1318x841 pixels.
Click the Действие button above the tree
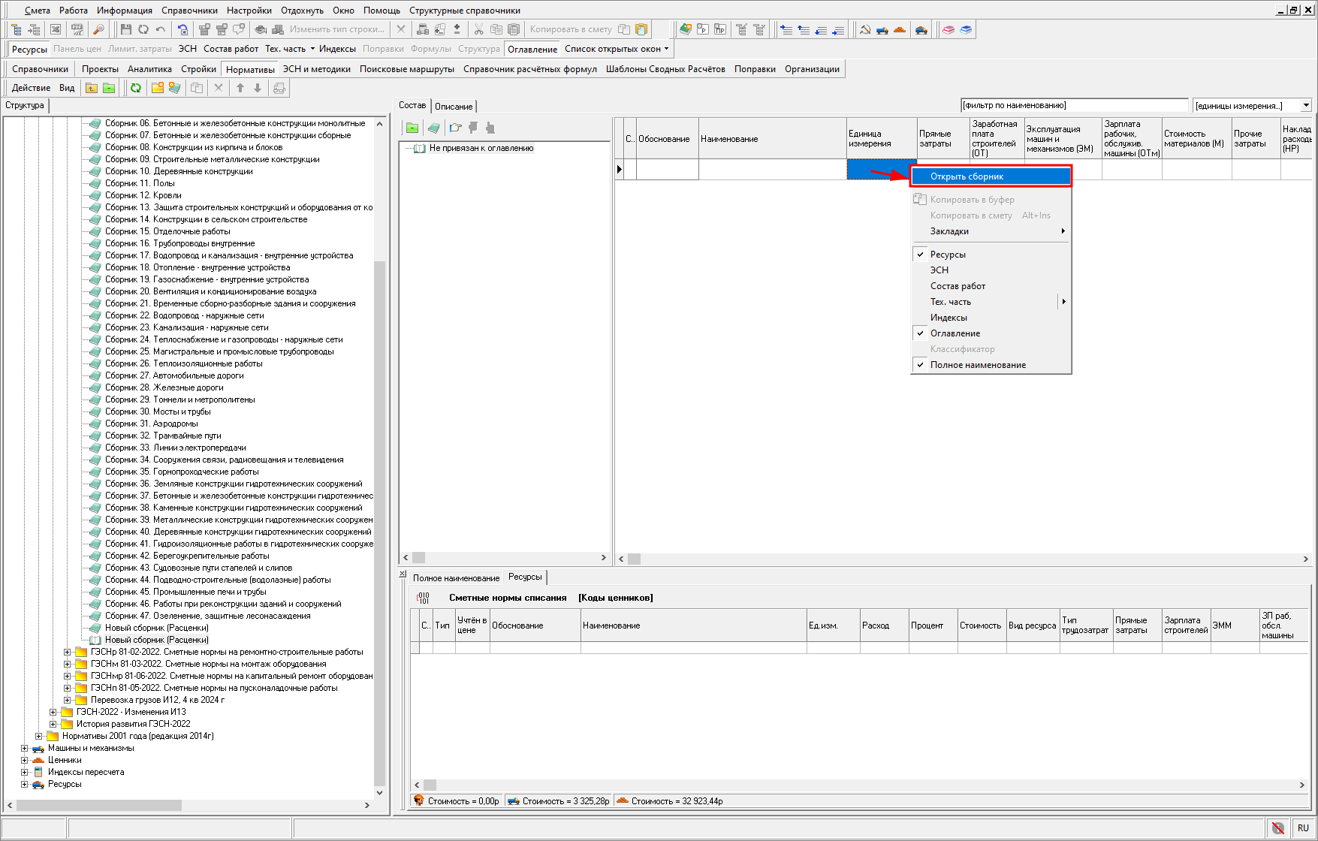31,88
